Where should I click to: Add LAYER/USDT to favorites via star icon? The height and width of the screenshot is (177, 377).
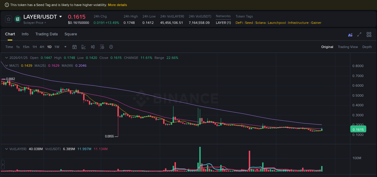8,19
